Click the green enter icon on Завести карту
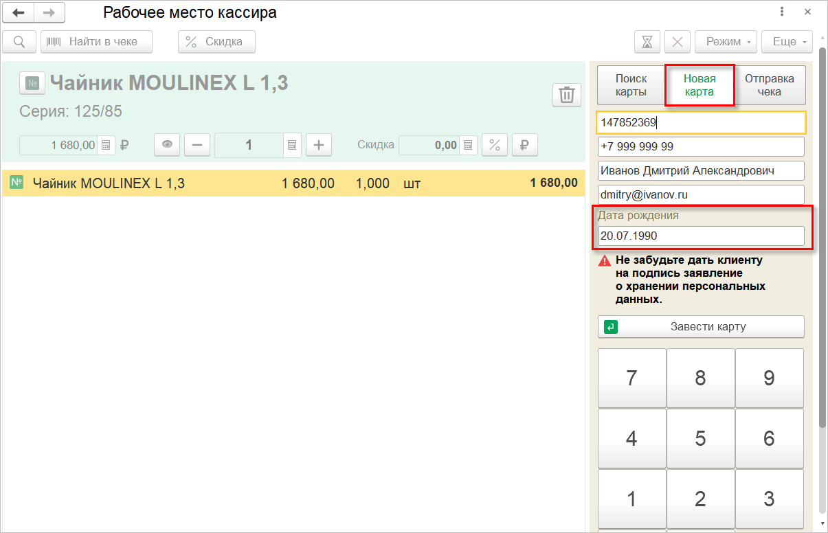The image size is (828, 533). (611, 327)
